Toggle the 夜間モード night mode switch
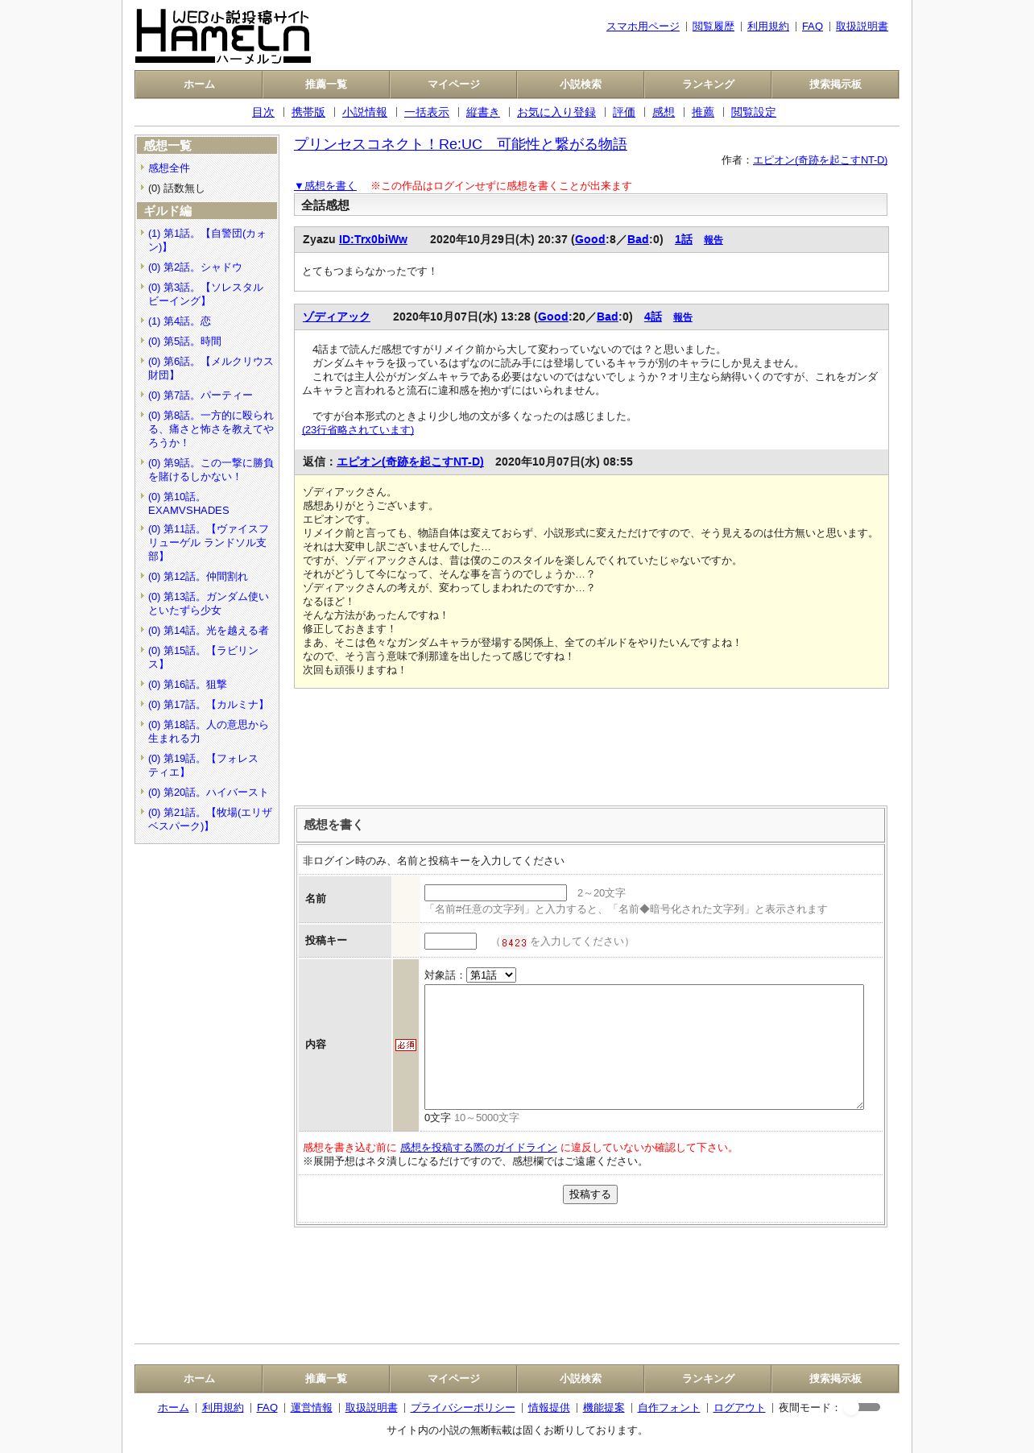Image resolution: width=1034 pixels, height=1453 pixels. tap(862, 1407)
